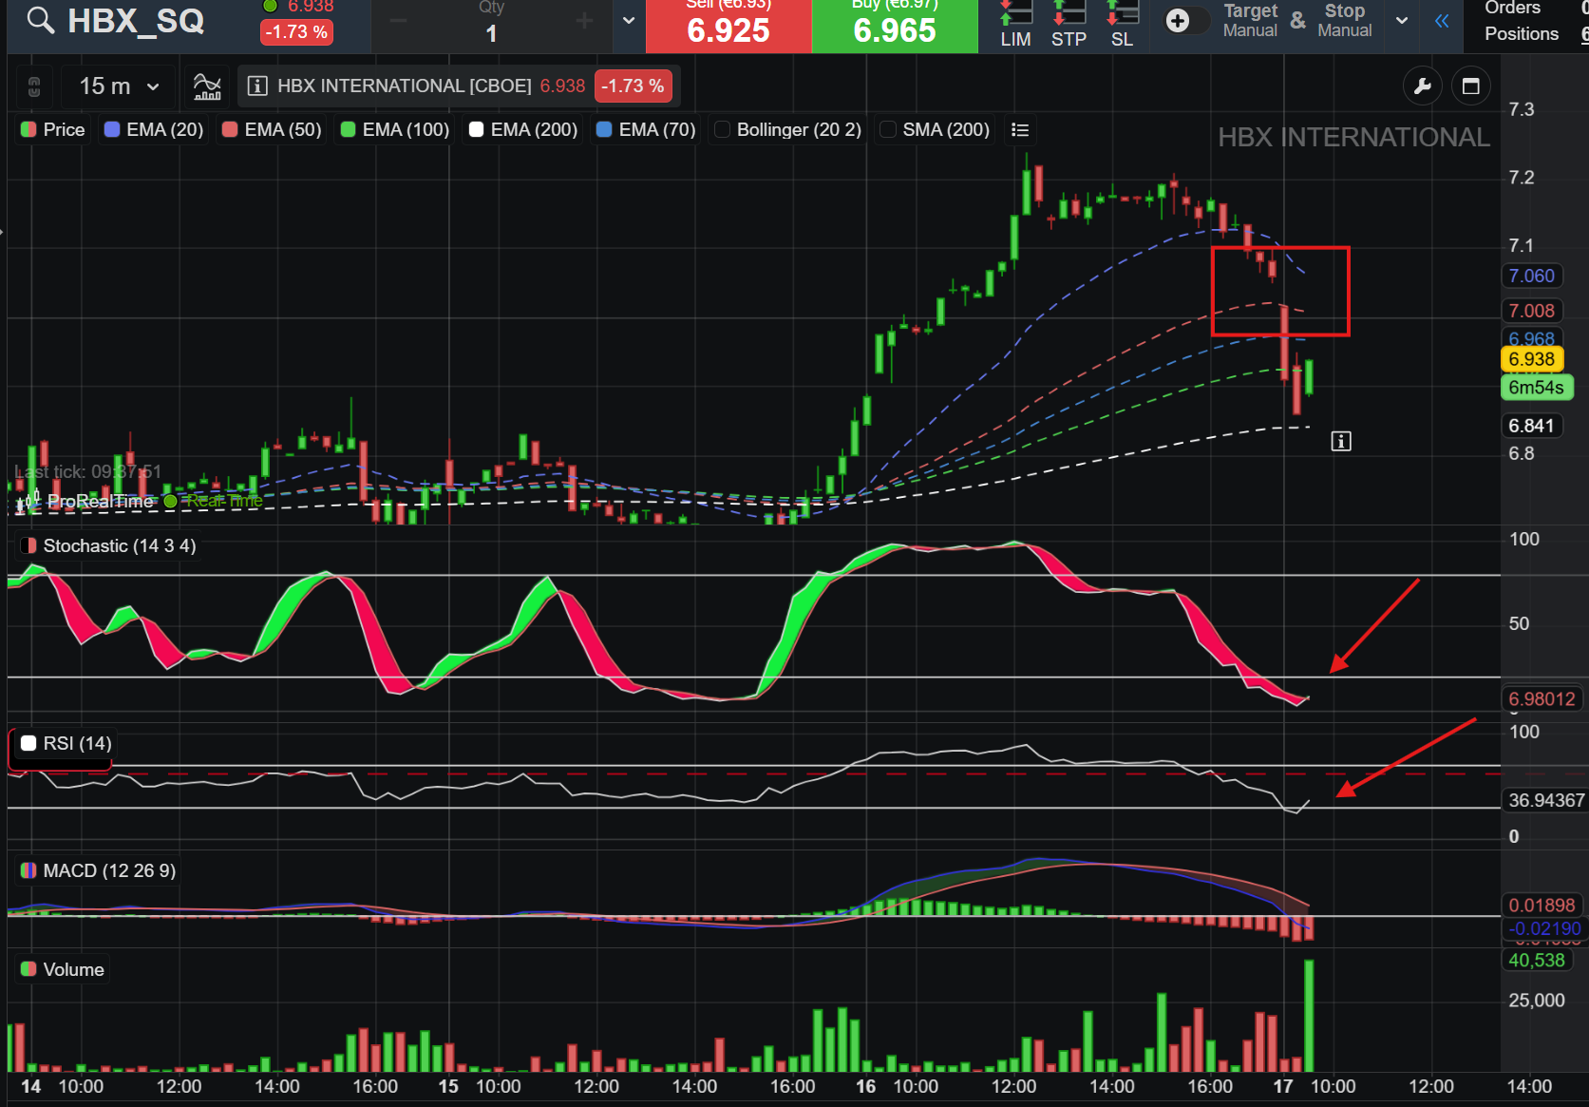Toggle the EMA (200) indicator

point(523,130)
